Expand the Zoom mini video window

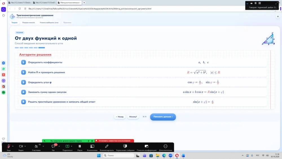click(x=276, y=3)
